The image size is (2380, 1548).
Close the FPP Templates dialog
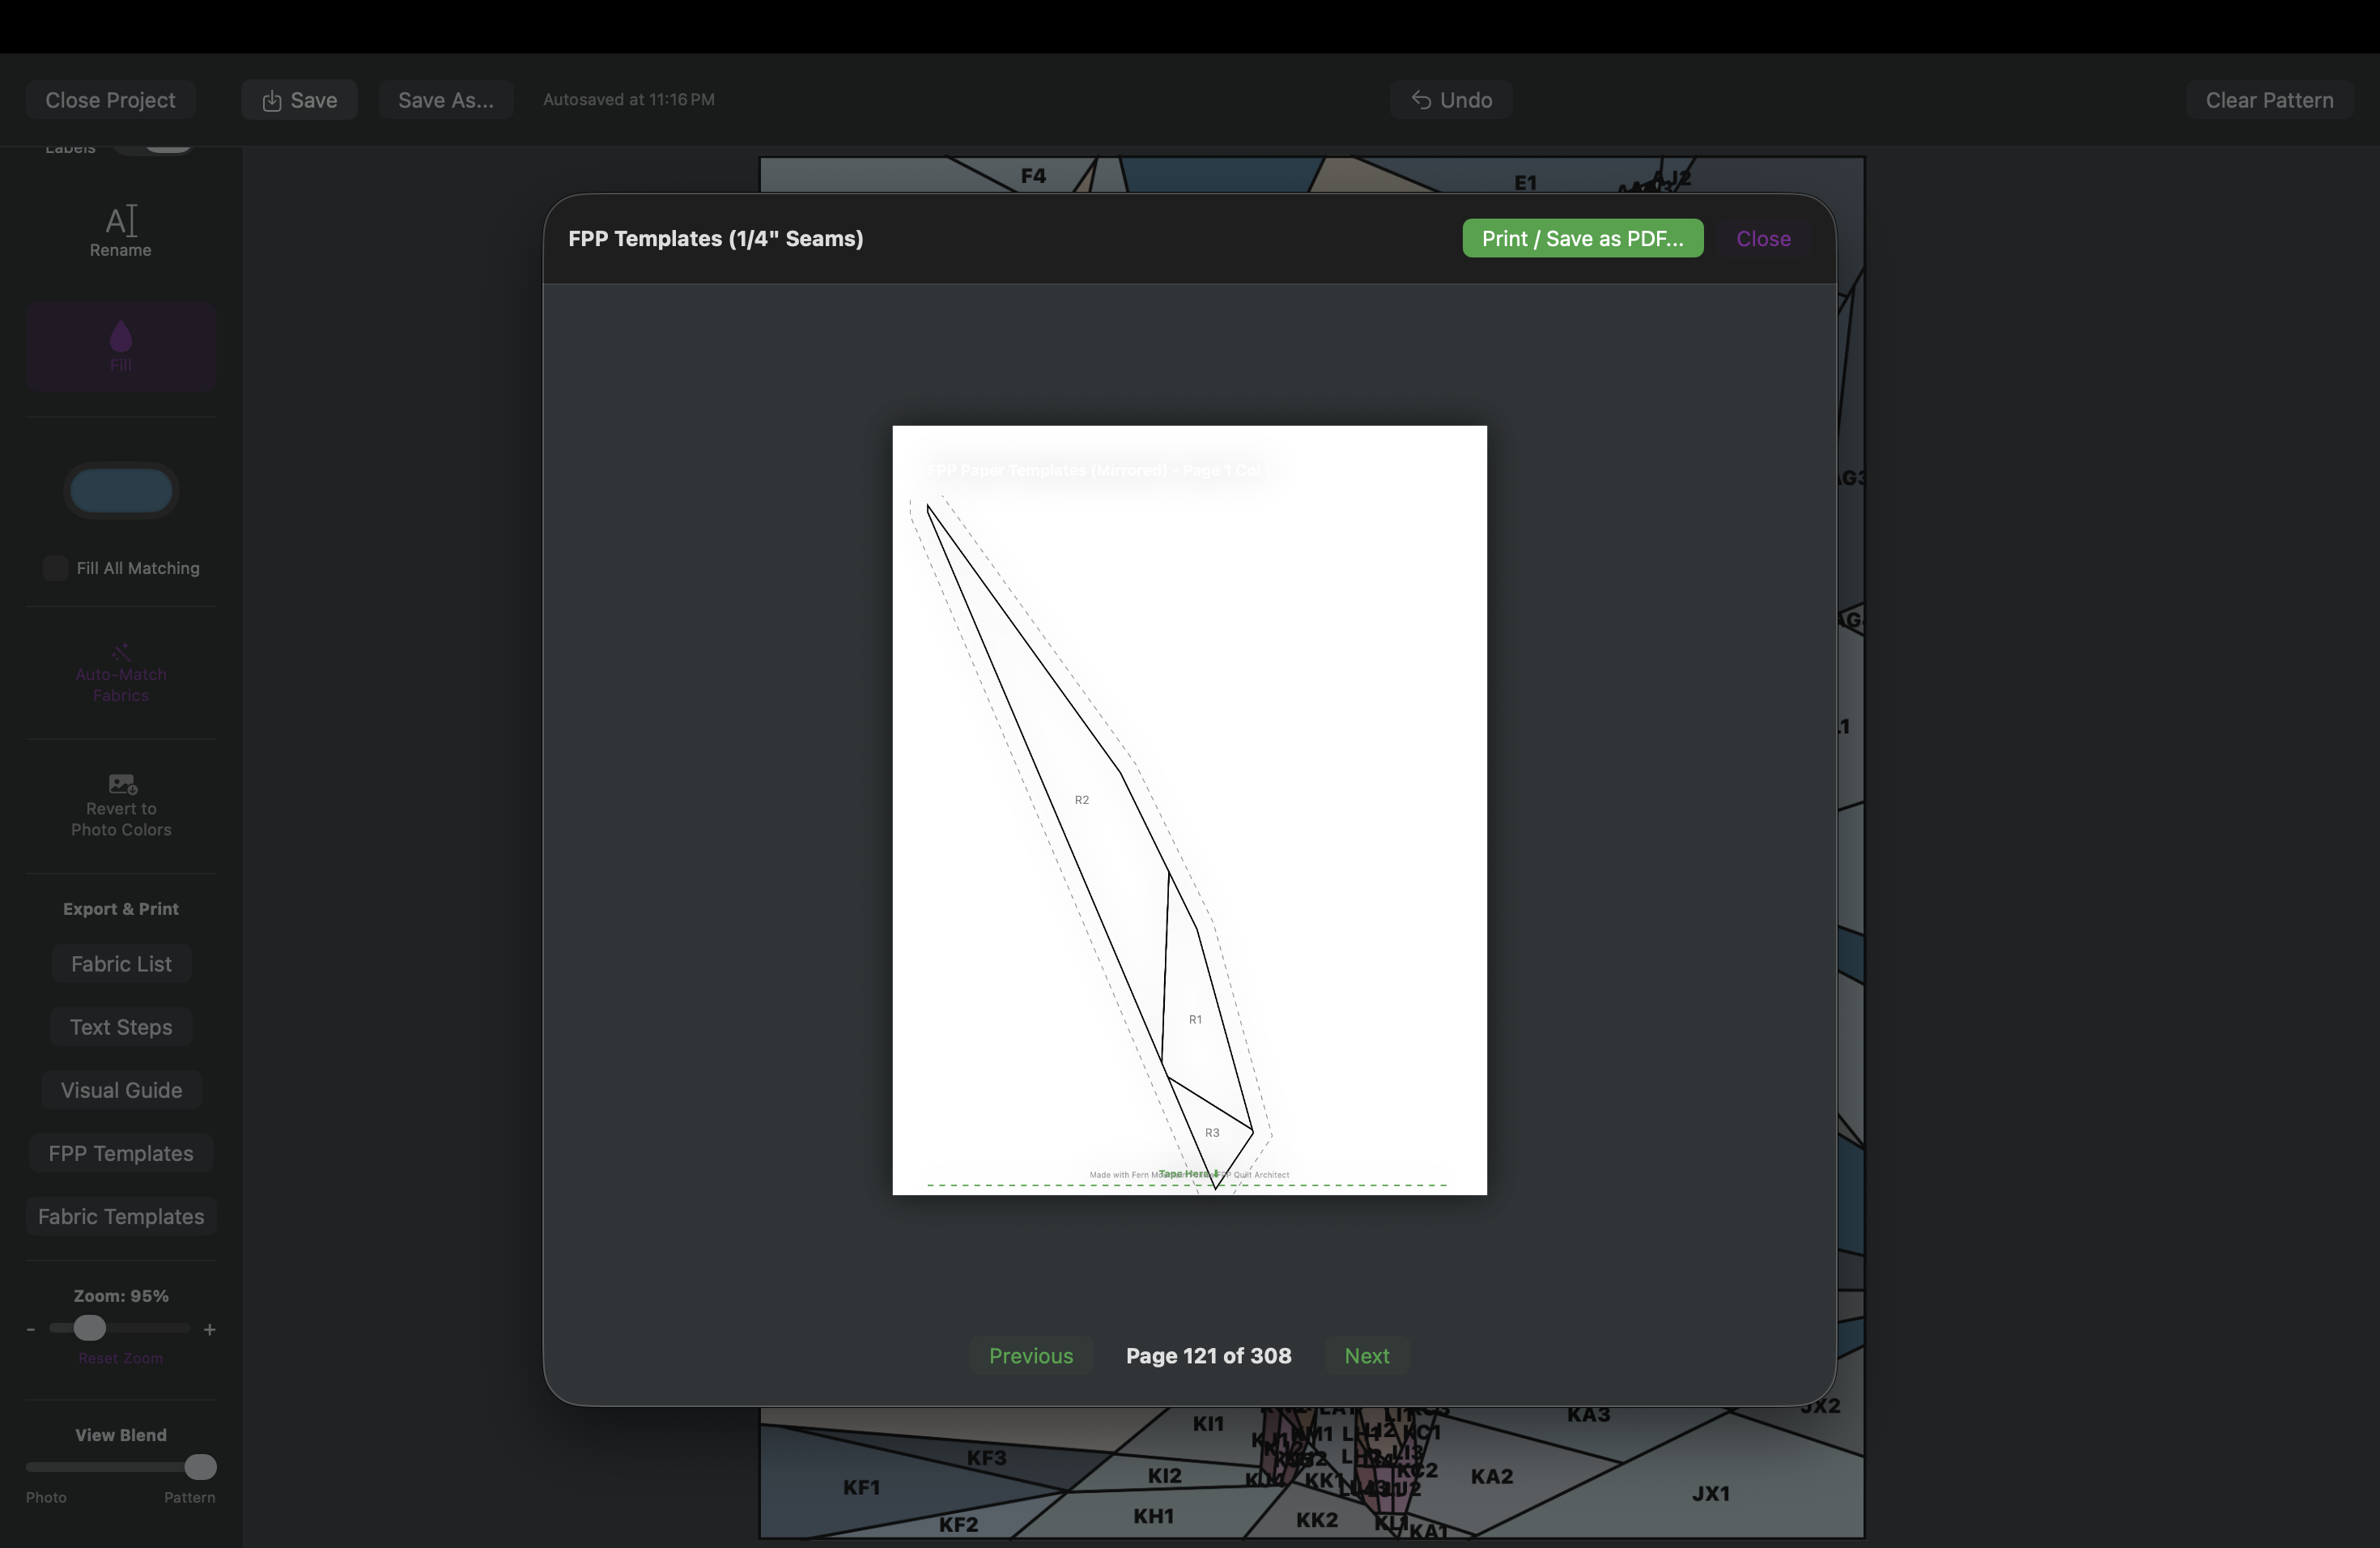point(1763,238)
